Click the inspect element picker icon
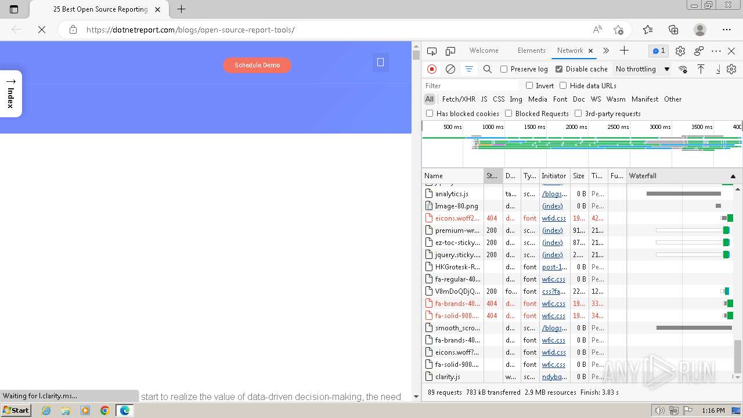Image resolution: width=743 pixels, height=418 pixels. [432, 51]
